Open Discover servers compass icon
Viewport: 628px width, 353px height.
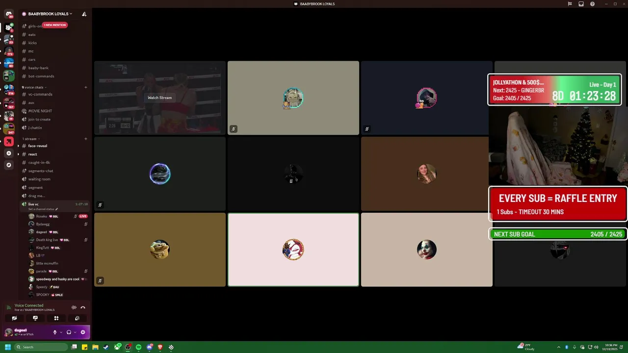tap(9, 165)
